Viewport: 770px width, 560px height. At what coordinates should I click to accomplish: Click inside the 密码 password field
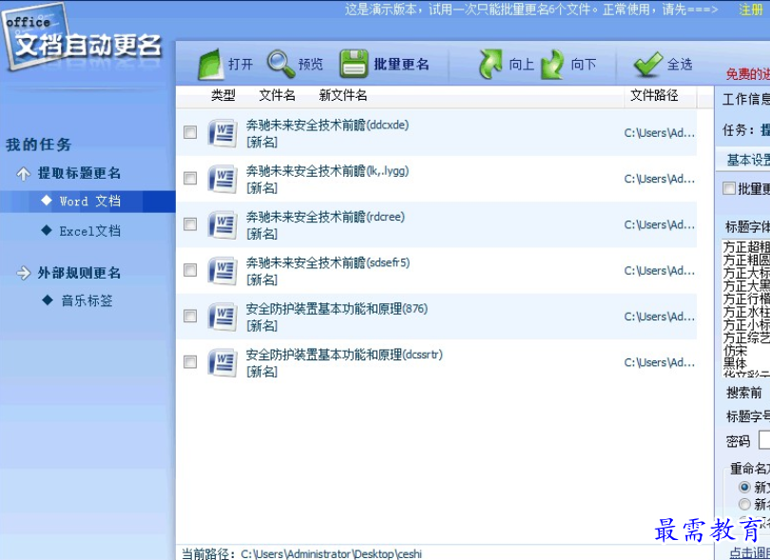[x=764, y=440]
